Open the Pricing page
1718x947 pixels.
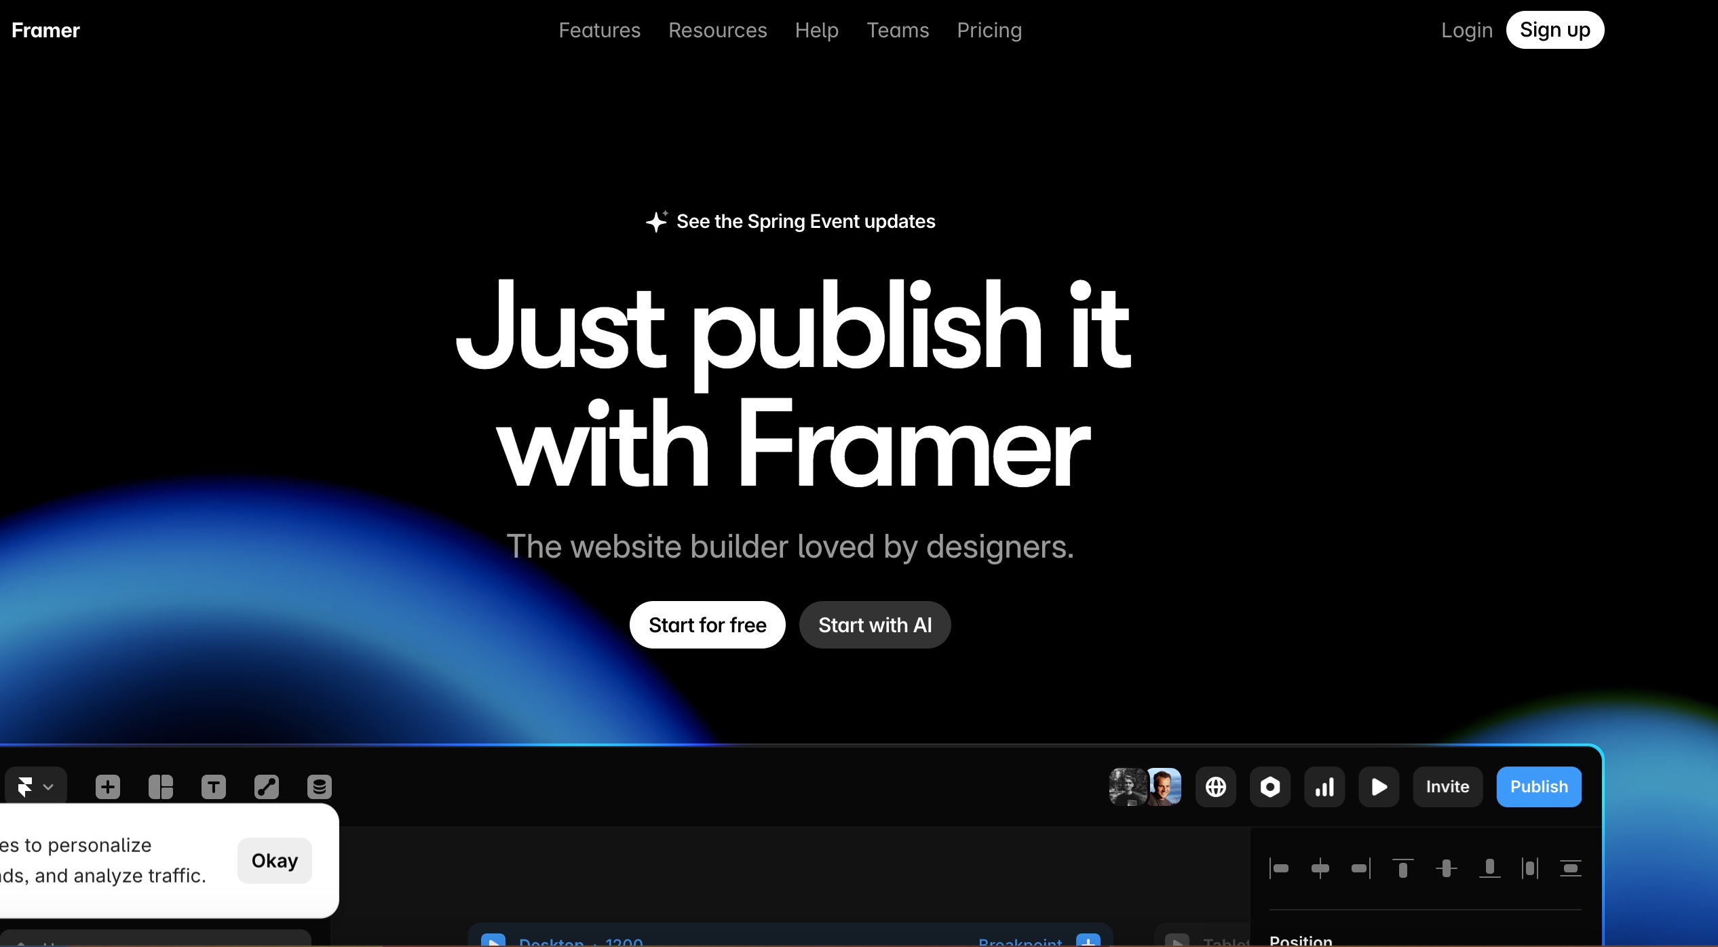point(989,31)
